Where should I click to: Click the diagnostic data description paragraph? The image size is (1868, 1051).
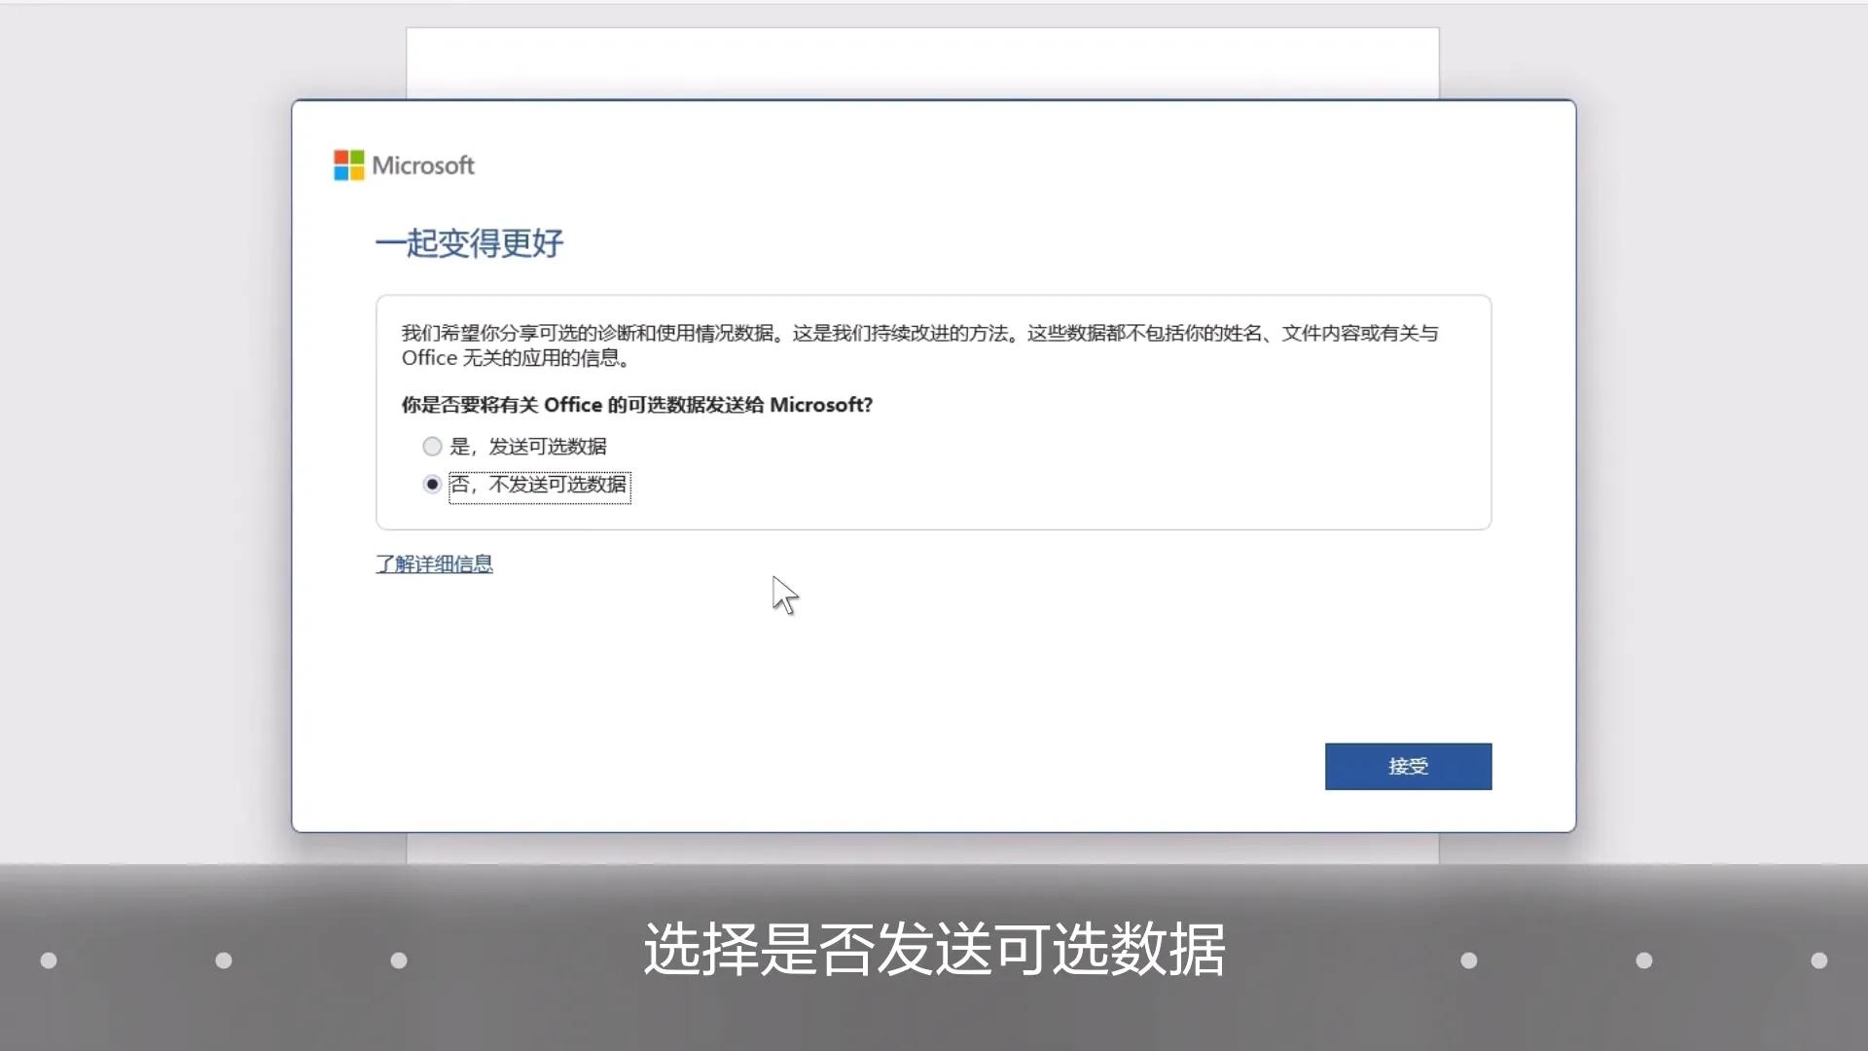coord(876,344)
